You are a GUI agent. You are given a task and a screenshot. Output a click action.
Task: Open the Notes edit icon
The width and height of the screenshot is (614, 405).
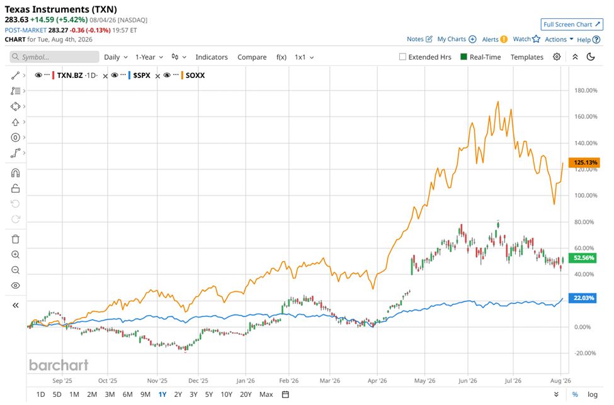pyautogui.click(x=429, y=39)
